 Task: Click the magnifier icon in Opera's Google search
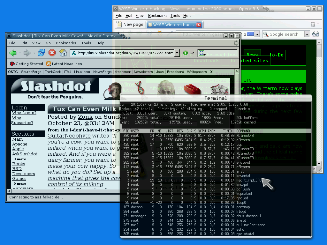coord(266,34)
